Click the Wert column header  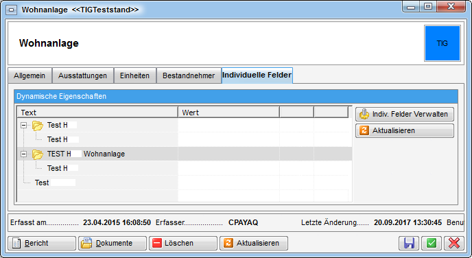point(228,113)
